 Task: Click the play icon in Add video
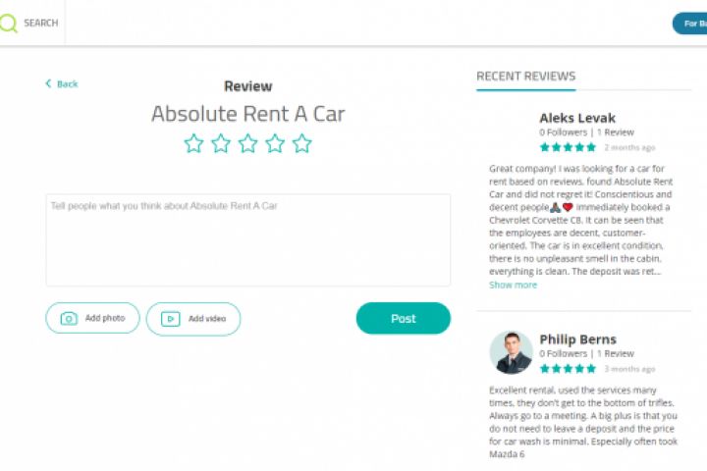pos(171,318)
